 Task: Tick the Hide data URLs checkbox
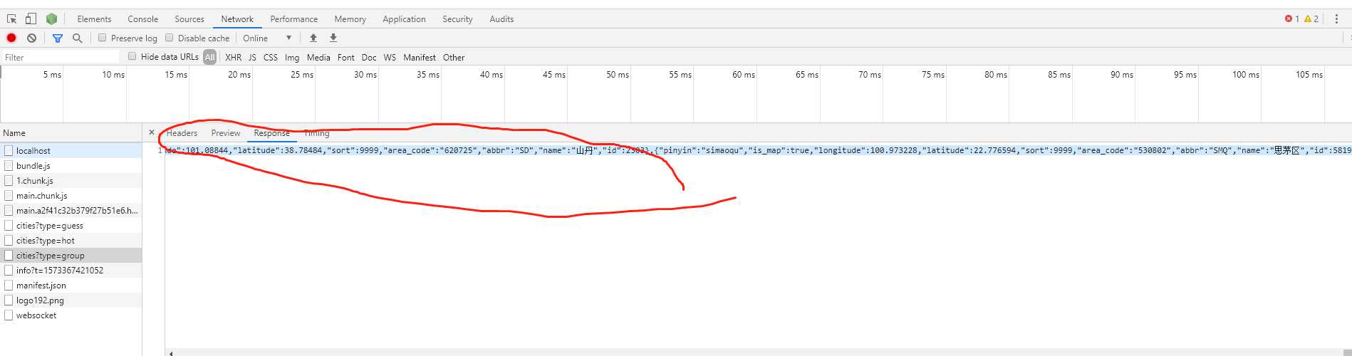tap(132, 56)
